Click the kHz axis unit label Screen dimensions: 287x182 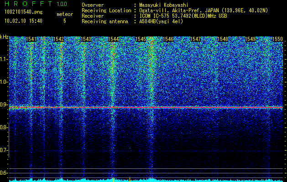click(4, 37)
